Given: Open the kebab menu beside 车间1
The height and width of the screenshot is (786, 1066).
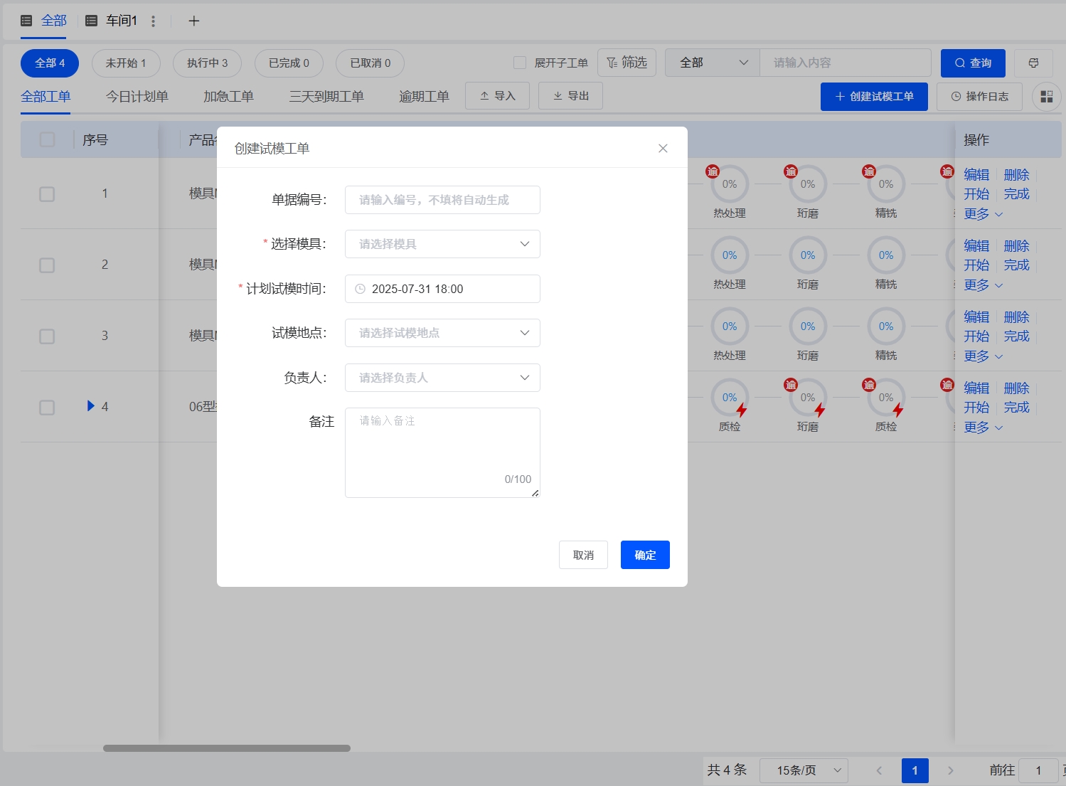Looking at the screenshot, I should (x=153, y=21).
